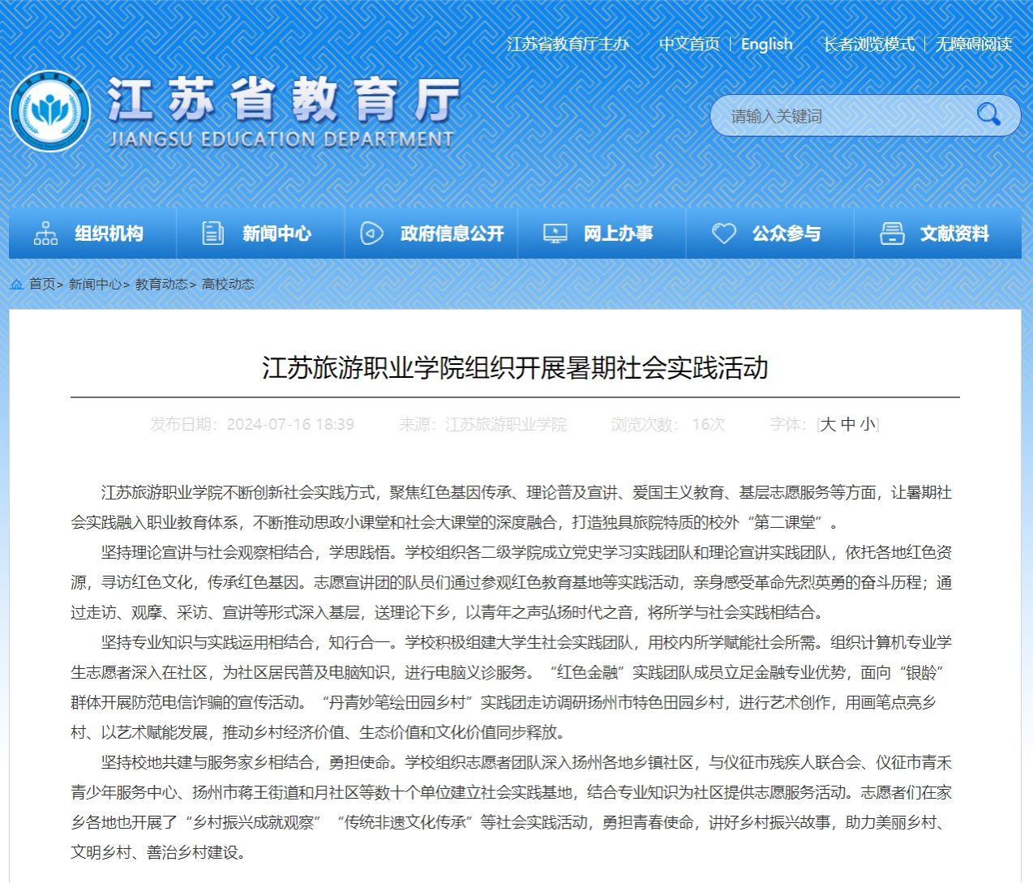This screenshot has height=883, width=1033.
Task: Open 教育动态 in breadcrumb
Action: click(x=161, y=285)
